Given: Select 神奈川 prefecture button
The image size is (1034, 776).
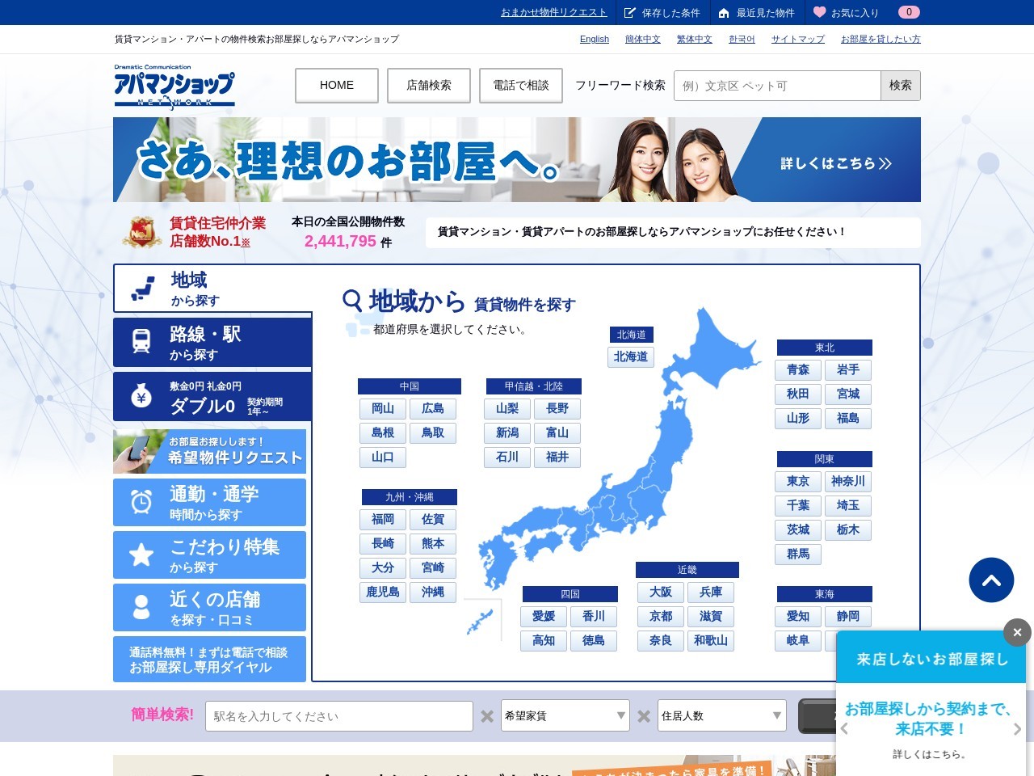Looking at the screenshot, I should (x=848, y=481).
